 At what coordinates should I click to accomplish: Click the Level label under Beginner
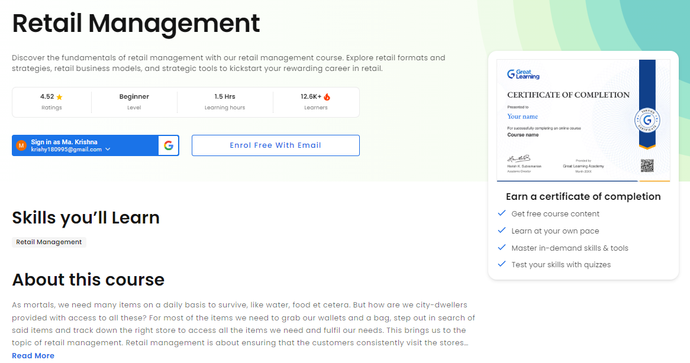tap(134, 108)
